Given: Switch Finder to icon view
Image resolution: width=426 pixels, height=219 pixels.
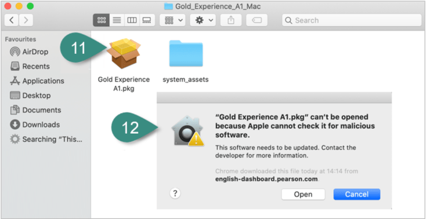Looking at the screenshot, I should (102, 20).
